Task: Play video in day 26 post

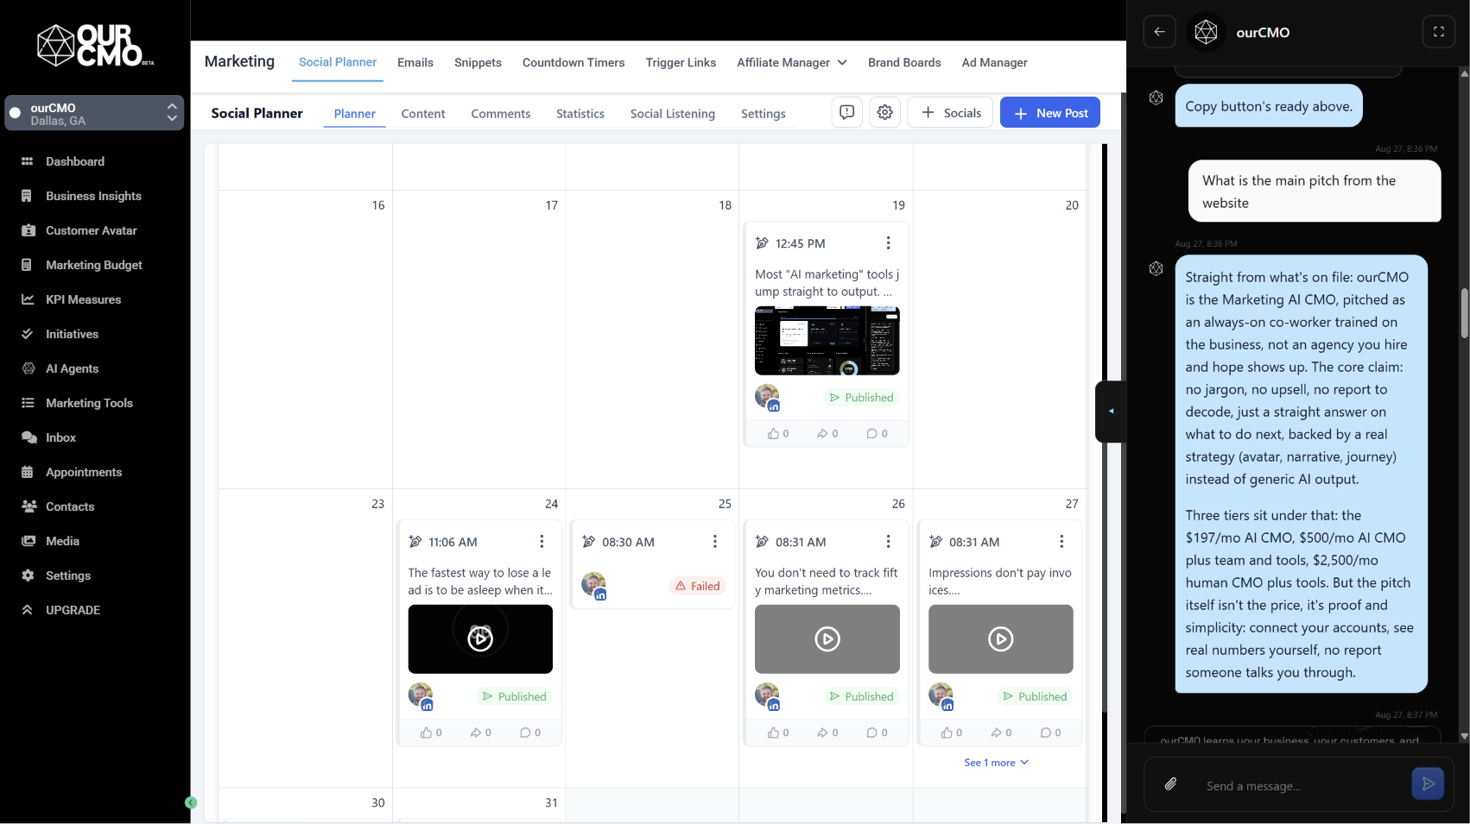Action: [827, 638]
